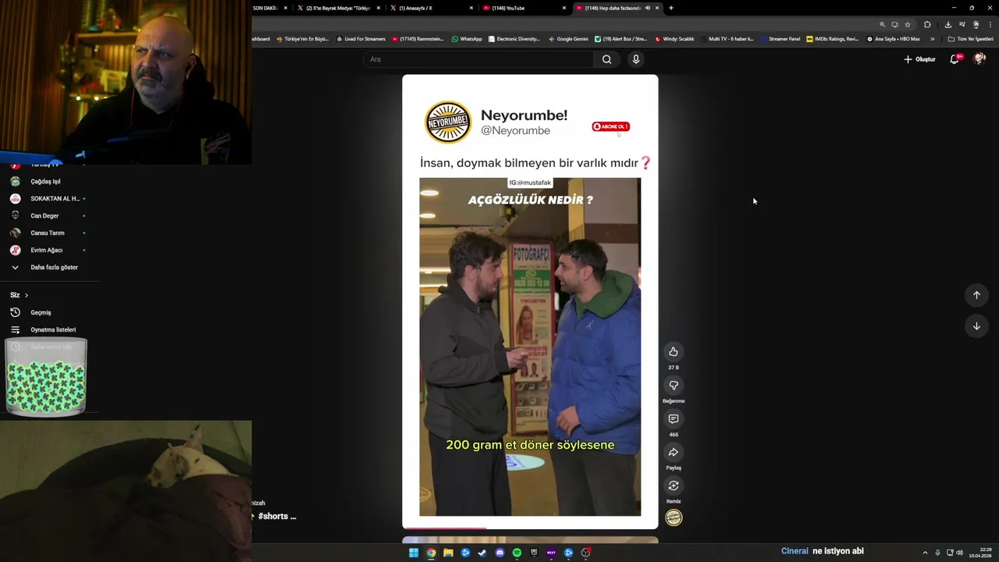
Task: Open the IMDb: Ratings, Revi... bookmark
Action: tap(833, 39)
